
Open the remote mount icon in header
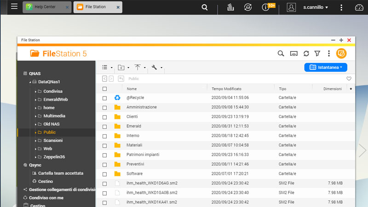(x=294, y=54)
